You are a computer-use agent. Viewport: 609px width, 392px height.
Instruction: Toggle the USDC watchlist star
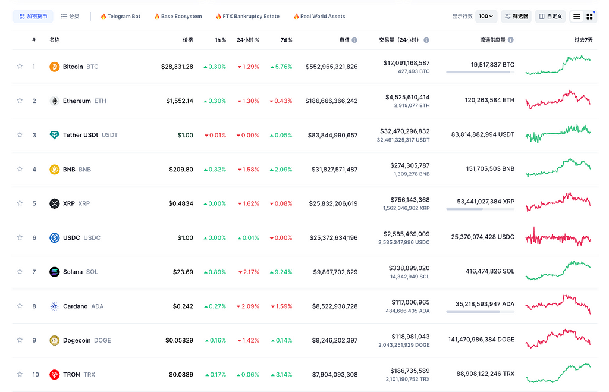pos(20,237)
